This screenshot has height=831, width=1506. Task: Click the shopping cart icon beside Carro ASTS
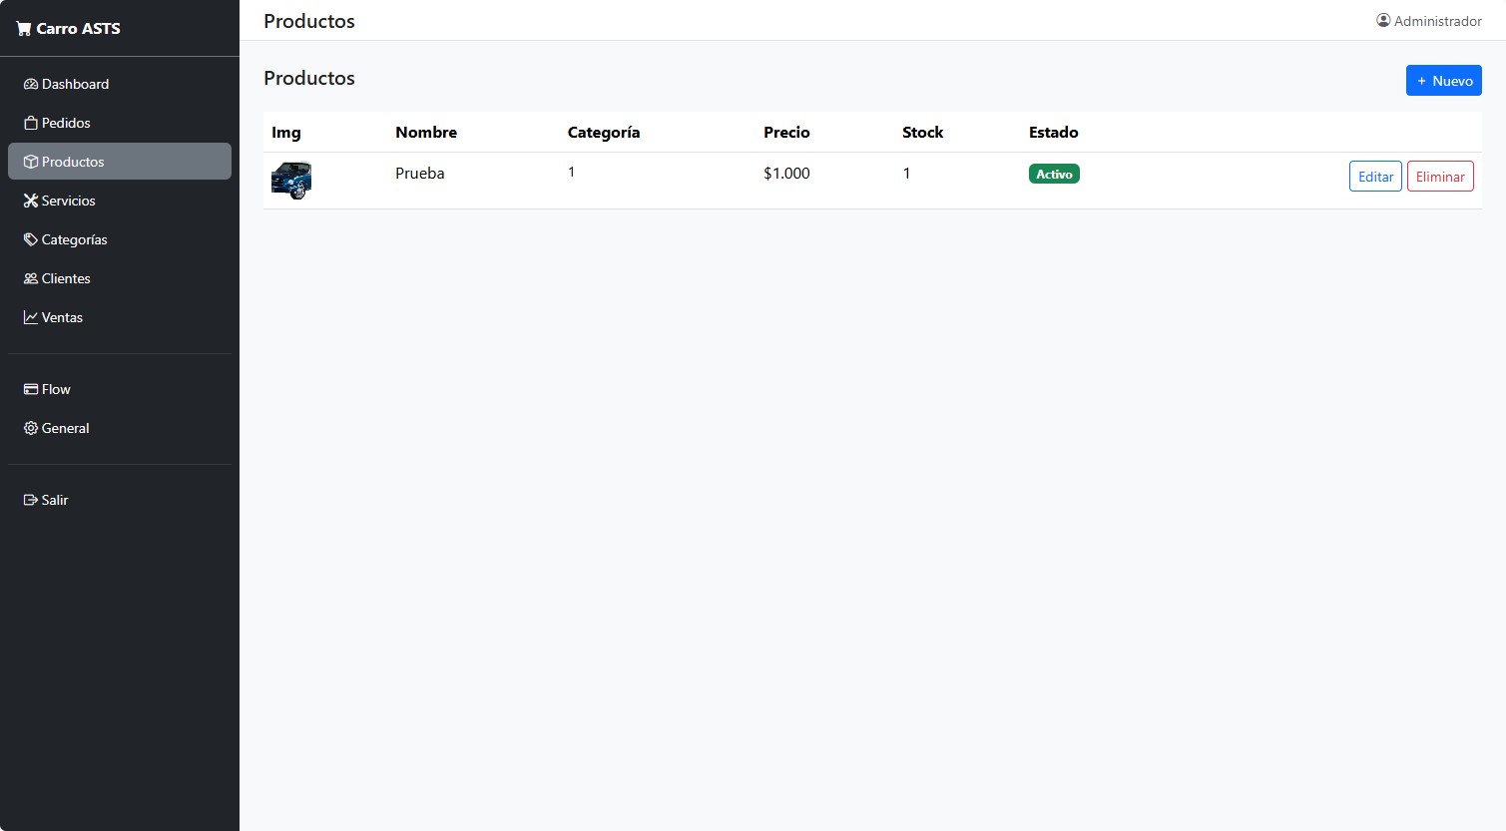pos(24,29)
